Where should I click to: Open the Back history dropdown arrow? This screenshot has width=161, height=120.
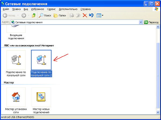pyautogui.click(x=18, y=15)
